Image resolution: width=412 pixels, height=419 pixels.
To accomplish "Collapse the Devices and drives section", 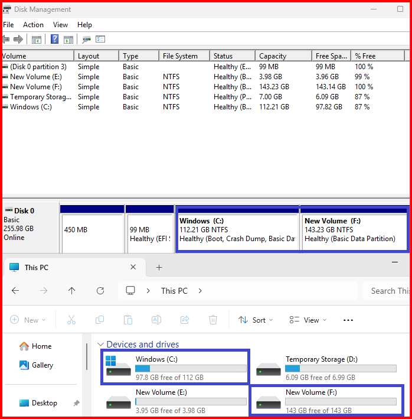I will click(101, 345).
